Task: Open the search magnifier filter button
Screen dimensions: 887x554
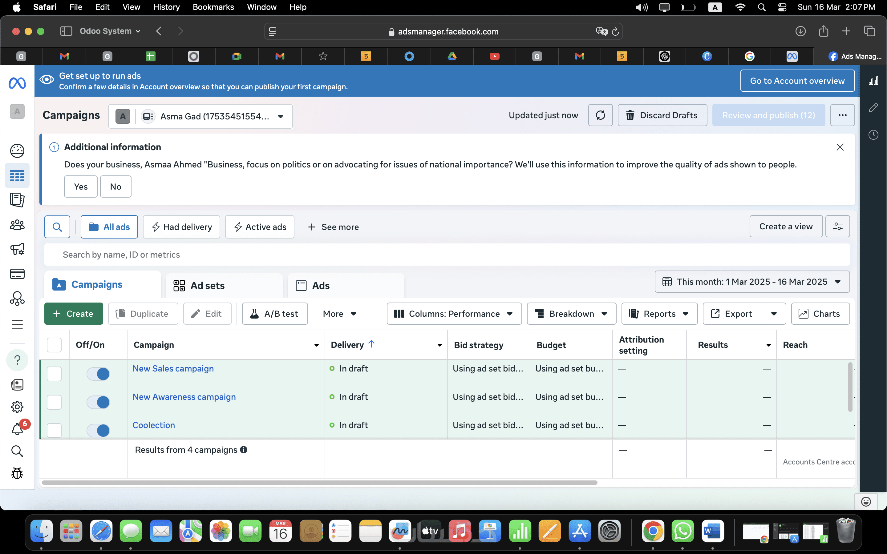Action: [x=57, y=227]
